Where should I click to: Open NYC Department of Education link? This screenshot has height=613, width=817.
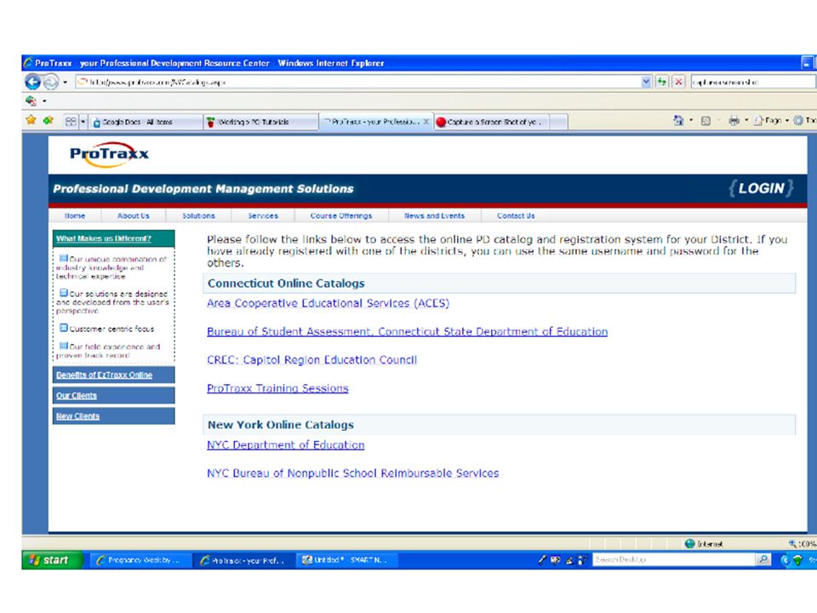click(x=286, y=445)
